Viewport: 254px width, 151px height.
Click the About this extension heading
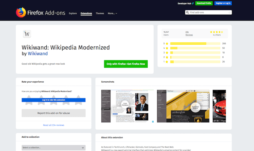click(x=112, y=137)
